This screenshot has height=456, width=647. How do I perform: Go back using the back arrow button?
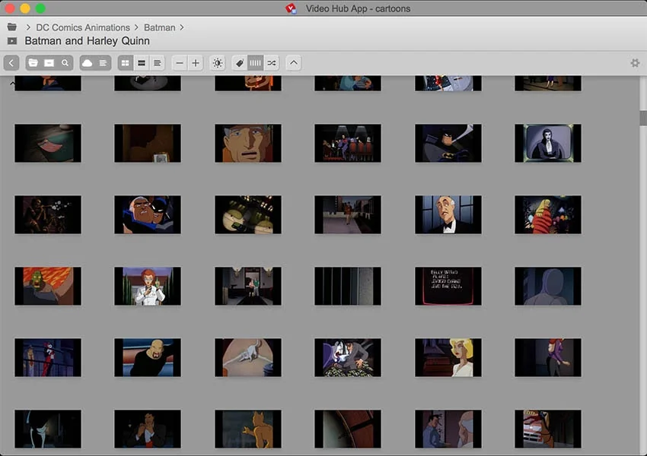[11, 63]
